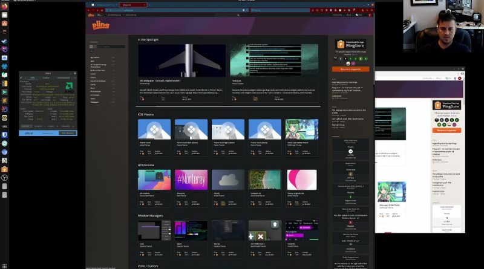Click PlingStore banner in the background window

click(x=446, y=105)
